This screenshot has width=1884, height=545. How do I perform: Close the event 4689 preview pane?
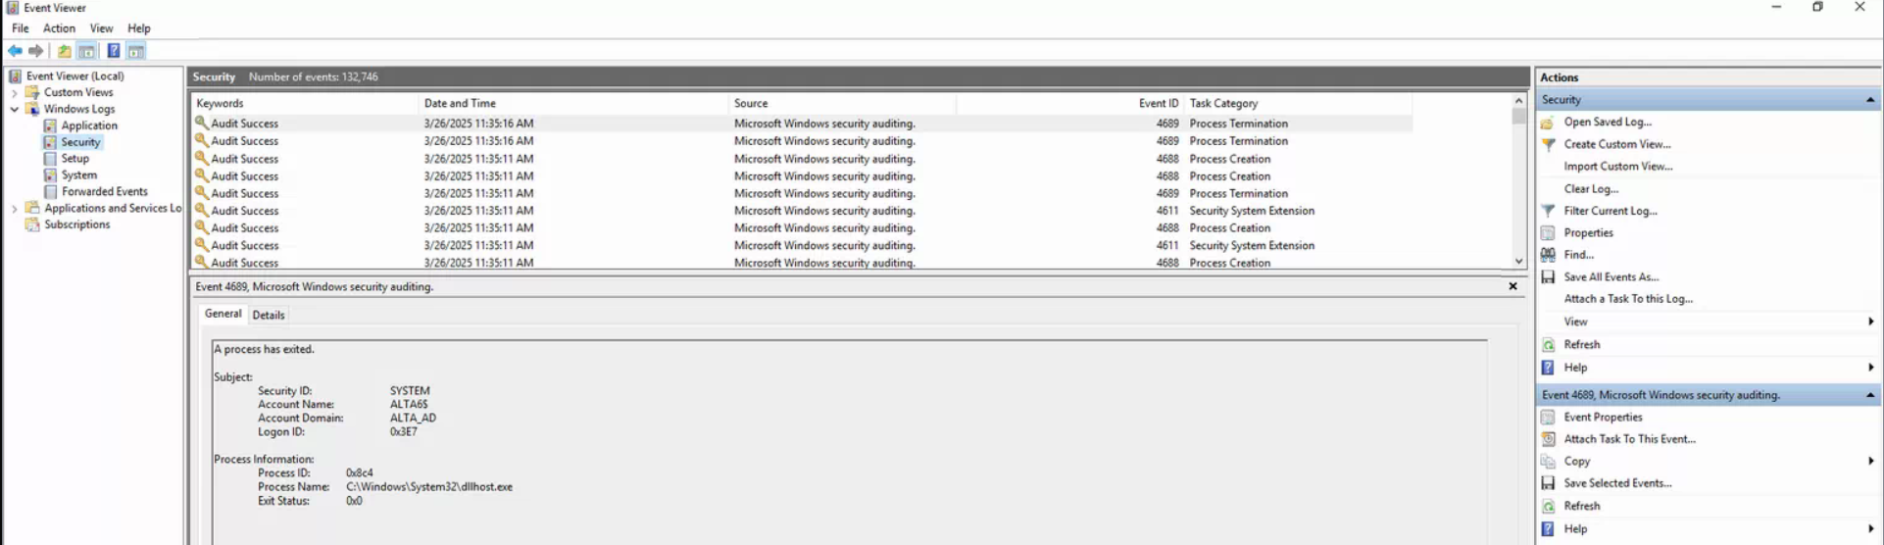(x=1512, y=286)
